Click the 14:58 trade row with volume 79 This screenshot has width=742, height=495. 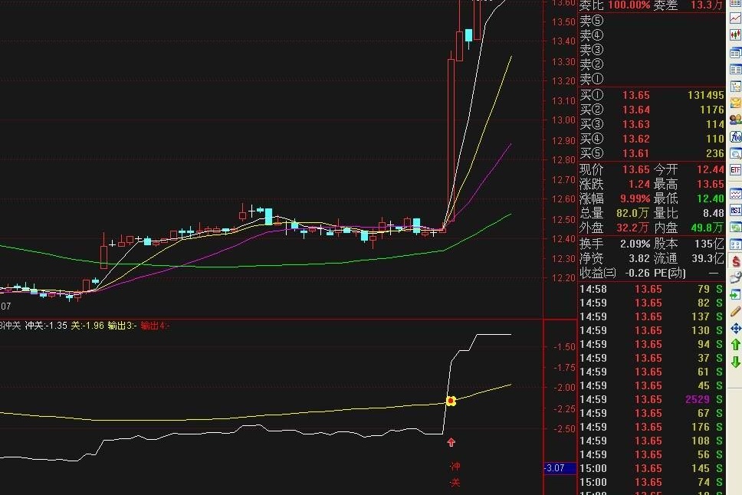(651, 289)
